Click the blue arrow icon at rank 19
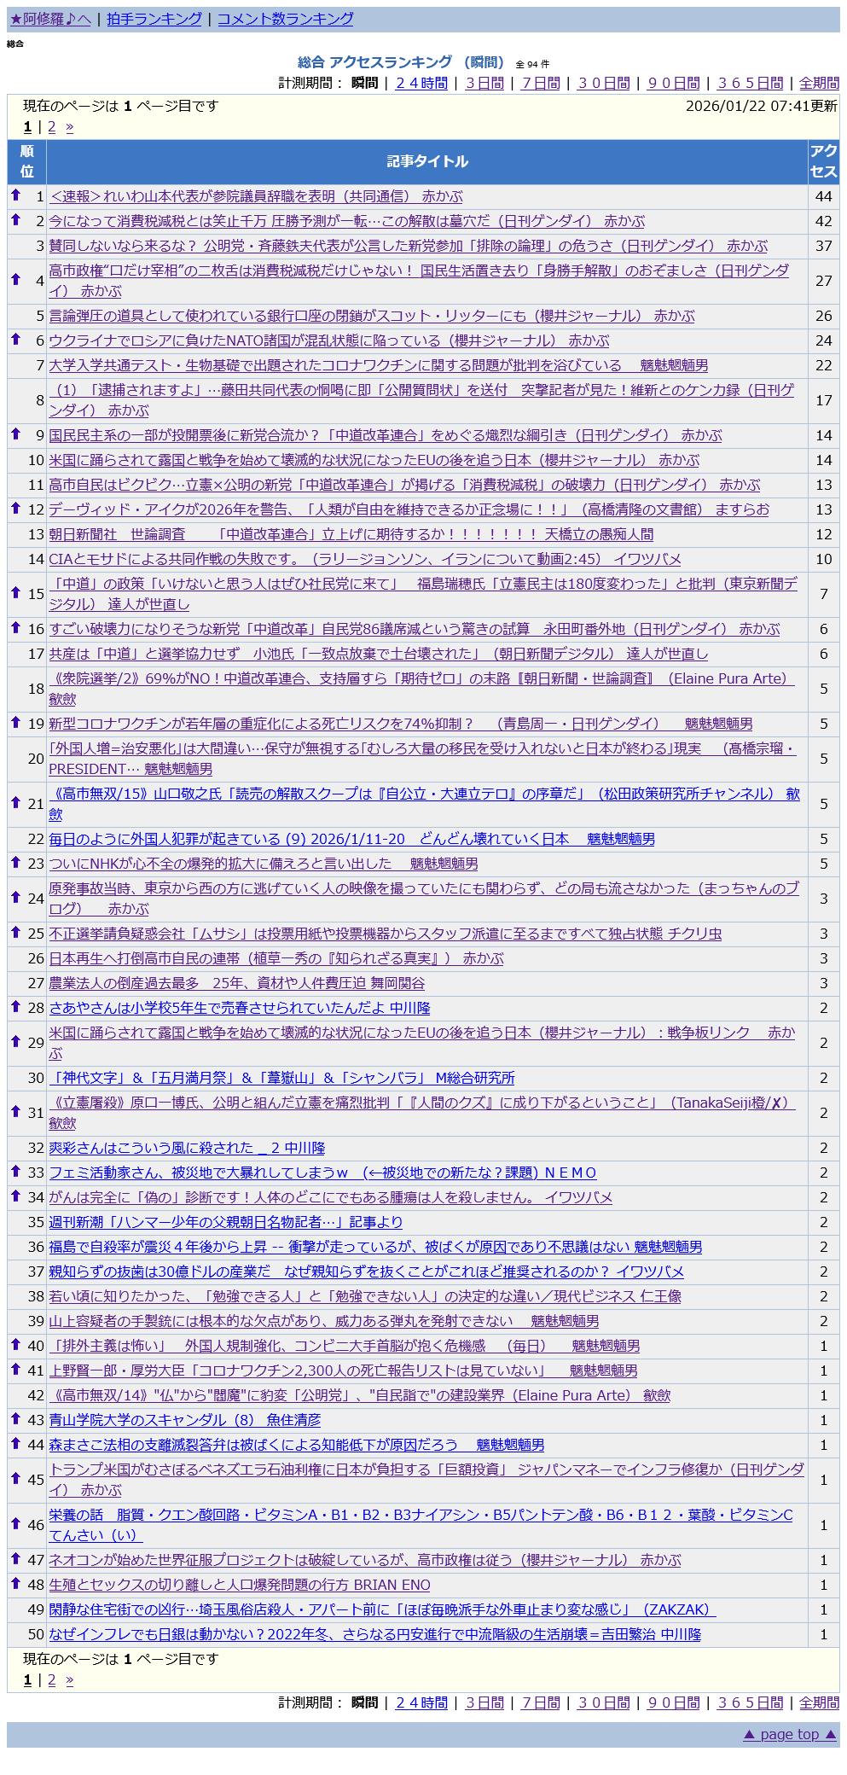The height and width of the screenshot is (1775, 847). click(15, 723)
